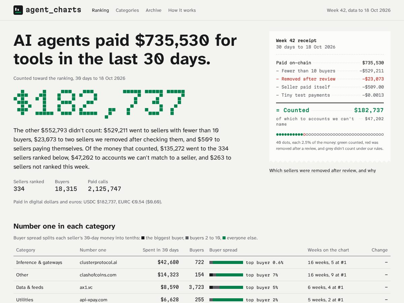Screen dimensions: 404x303
Task: Select the 'Fewer than 10 buyers' receipt line
Action: click(330, 71)
